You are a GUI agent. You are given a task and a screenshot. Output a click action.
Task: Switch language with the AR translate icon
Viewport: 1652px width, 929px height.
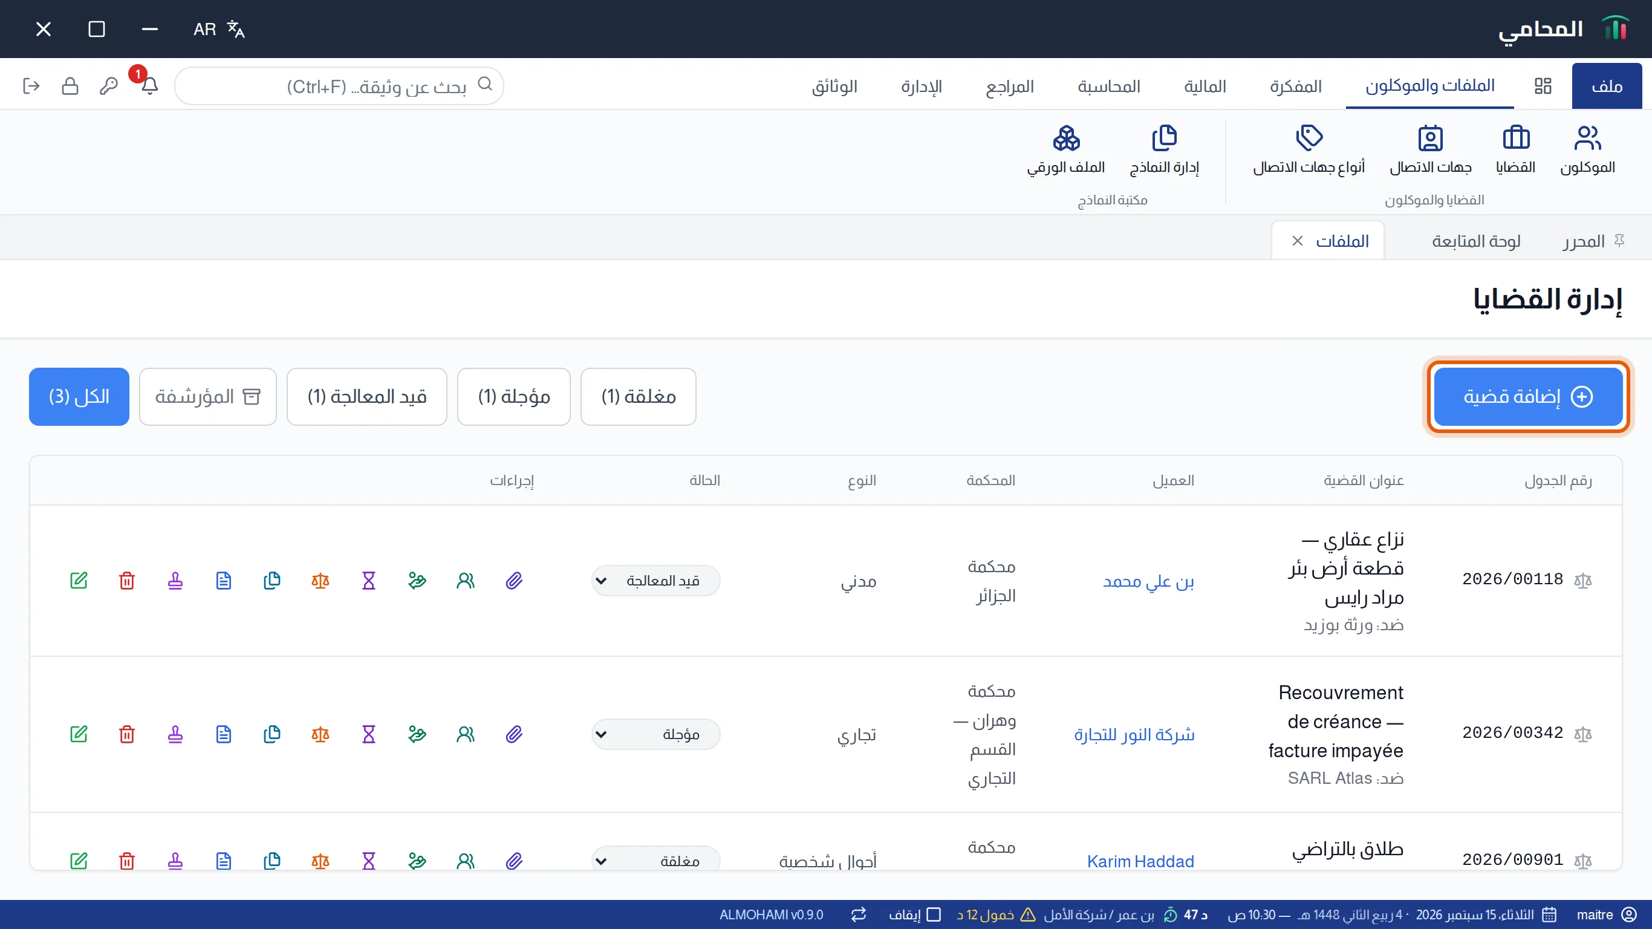pos(220,29)
